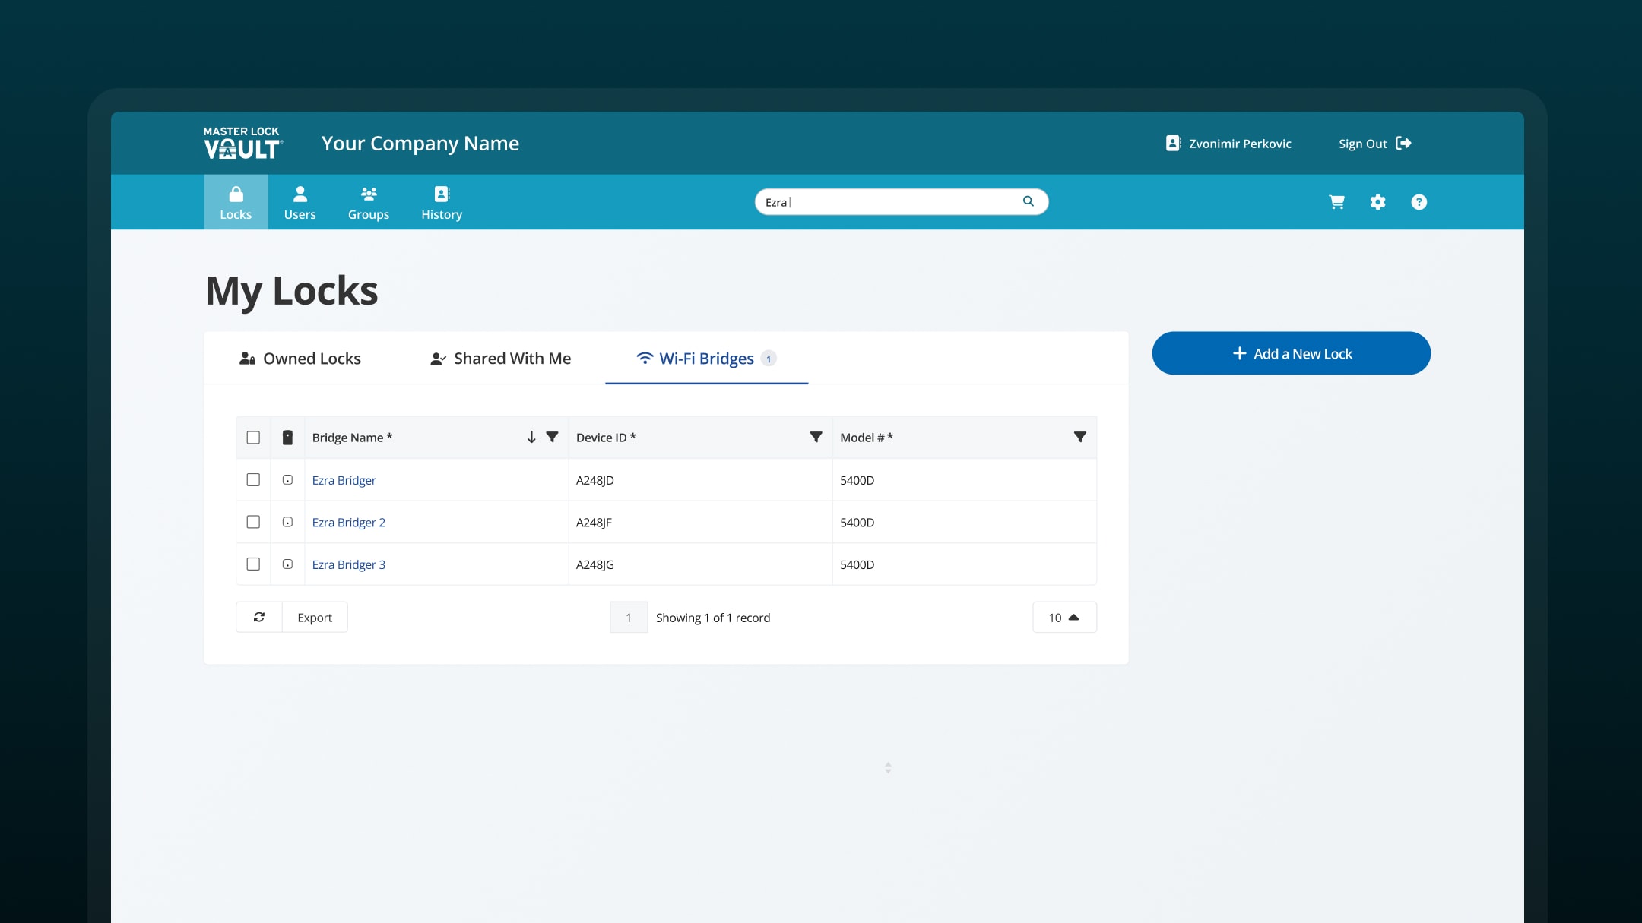Click the bridge device icon in header
The width and height of the screenshot is (1642, 923).
tap(287, 438)
